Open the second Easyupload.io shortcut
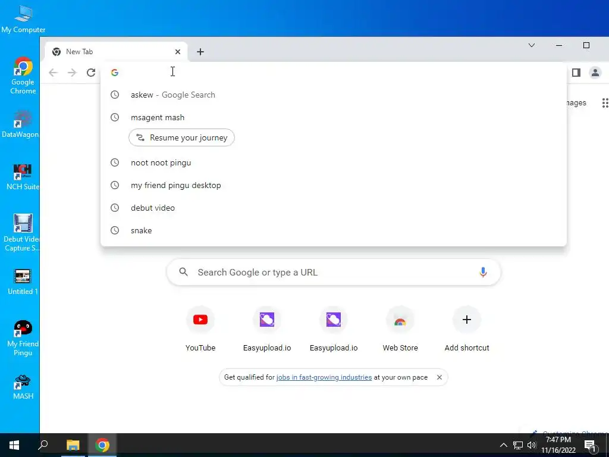This screenshot has height=457, width=609. pyautogui.click(x=334, y=328)
